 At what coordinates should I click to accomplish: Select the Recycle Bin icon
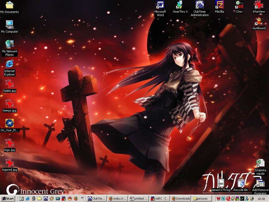(x=241, y=185)
